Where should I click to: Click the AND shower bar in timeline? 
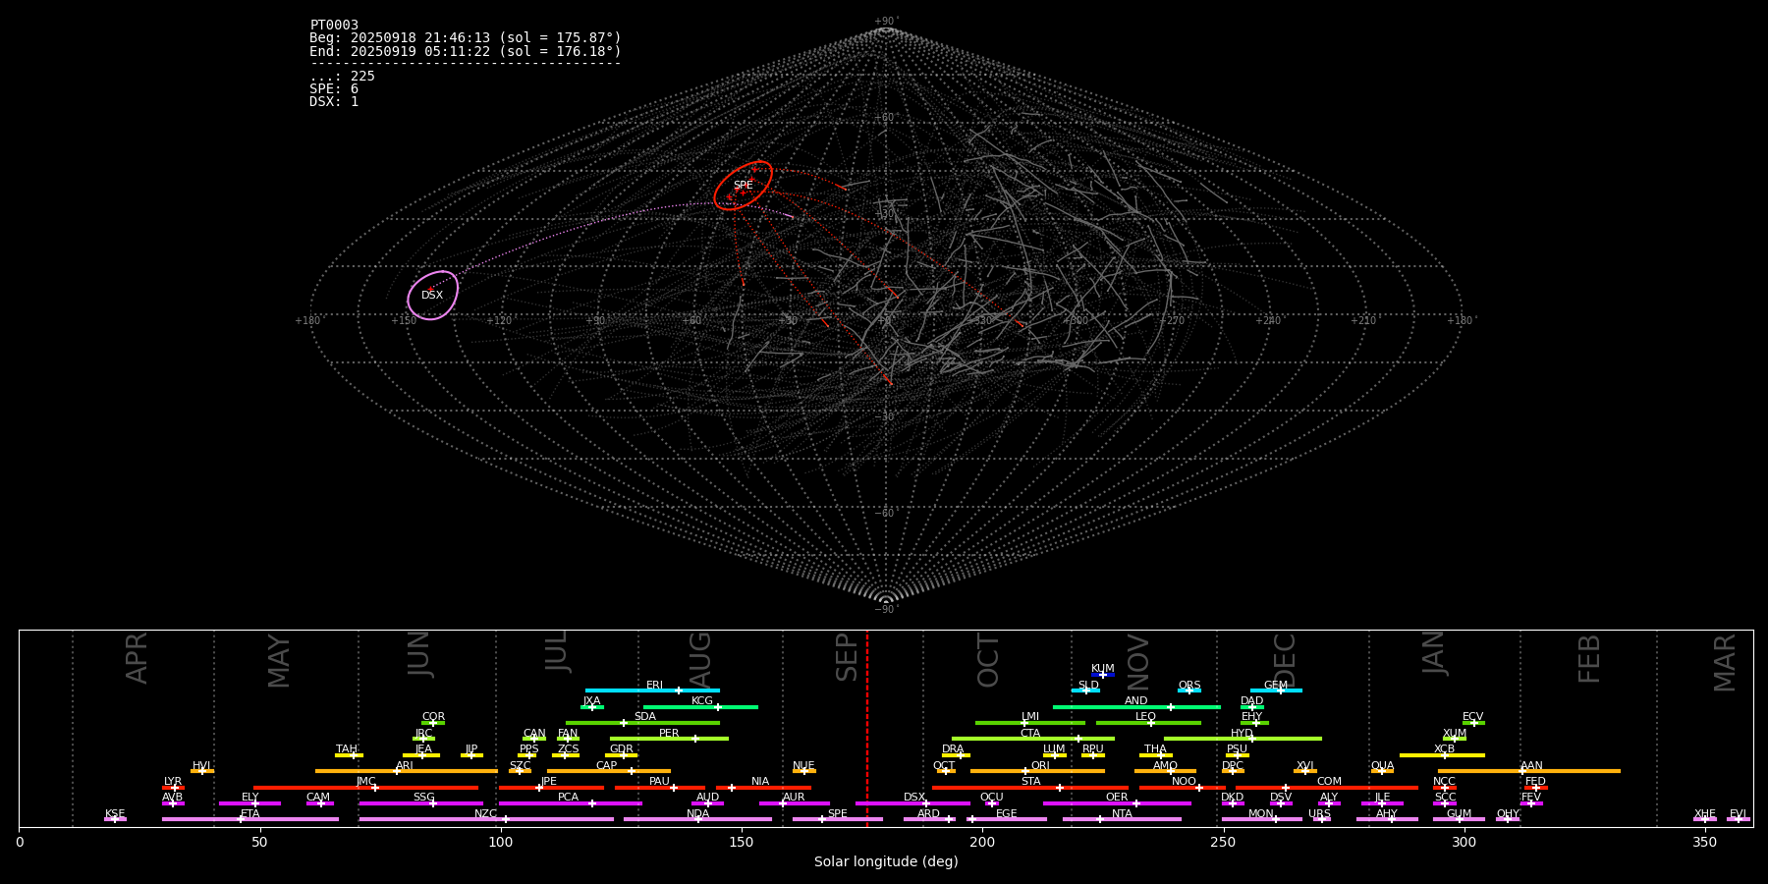point(1136,706)
